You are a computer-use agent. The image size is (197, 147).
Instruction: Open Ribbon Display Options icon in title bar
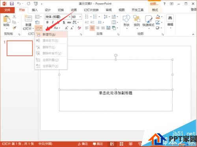click(x=171, y=4)
